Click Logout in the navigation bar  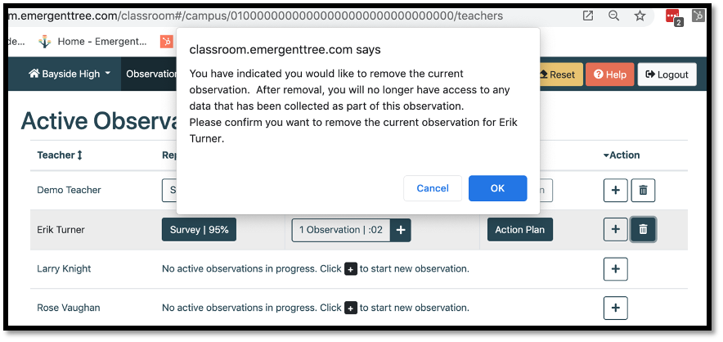[x=667, y=74]
